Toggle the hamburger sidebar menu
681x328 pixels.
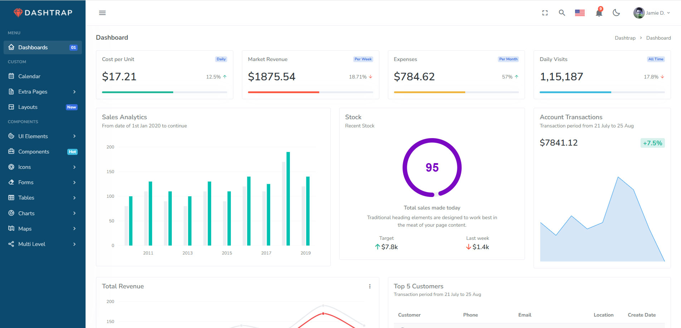coord(102,13)
